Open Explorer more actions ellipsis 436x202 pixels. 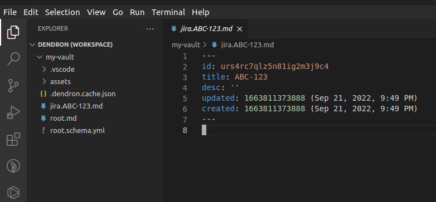(x=150, y=29)
